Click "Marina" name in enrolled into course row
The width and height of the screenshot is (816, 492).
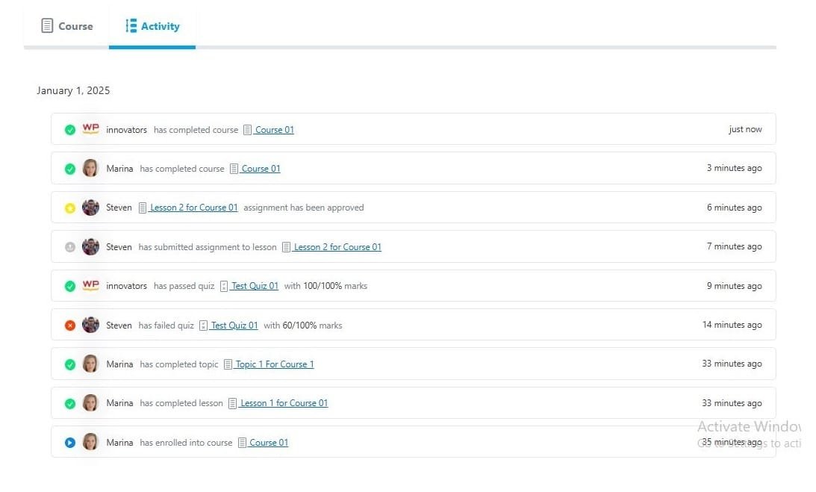coord(119,443)
